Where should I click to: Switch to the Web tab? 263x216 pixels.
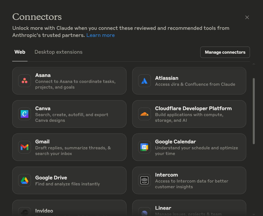pyautogui.click(x=20, y=52)
